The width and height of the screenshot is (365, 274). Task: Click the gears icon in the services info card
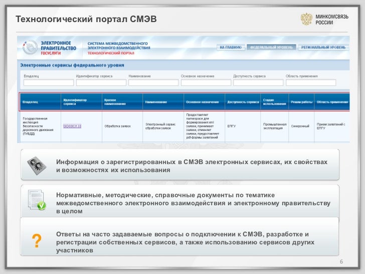tap(37, 166)
